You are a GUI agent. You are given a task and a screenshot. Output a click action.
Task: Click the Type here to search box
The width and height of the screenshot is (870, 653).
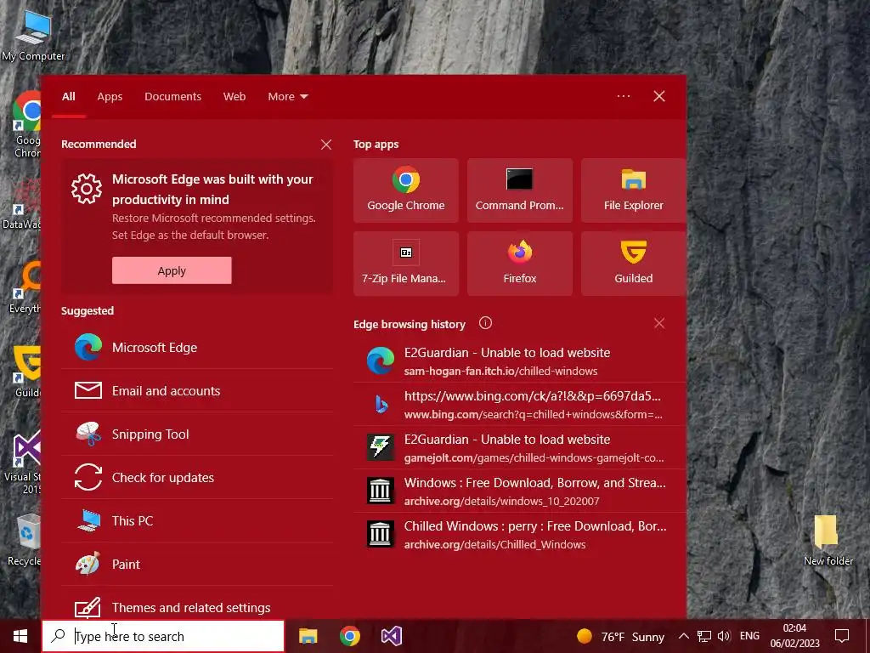point(163,636)
